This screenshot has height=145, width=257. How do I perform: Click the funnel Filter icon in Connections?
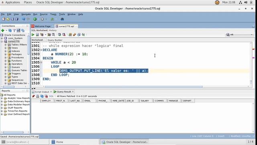pyautogui.click(x=14, y=31)
